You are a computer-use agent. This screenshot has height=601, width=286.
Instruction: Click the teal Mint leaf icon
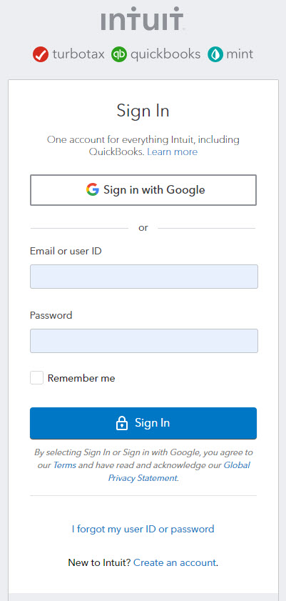click(215, 54)
